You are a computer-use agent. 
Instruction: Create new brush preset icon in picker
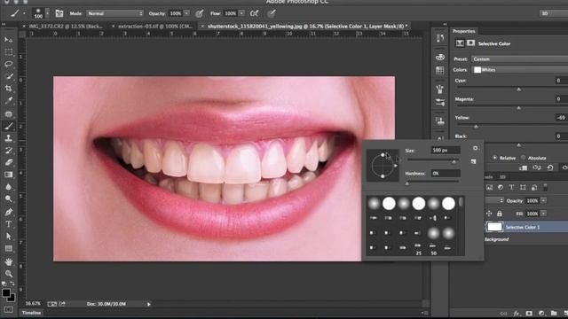click(x=473, y=161)
